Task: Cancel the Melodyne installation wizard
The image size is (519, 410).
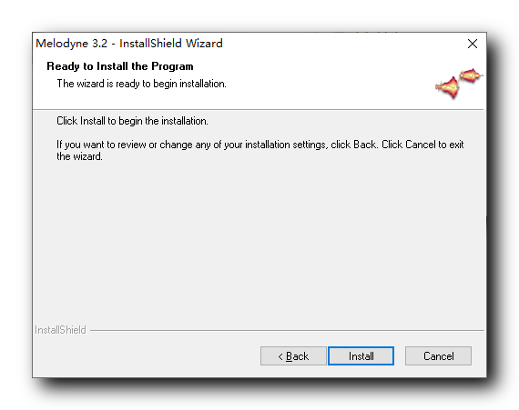Action: [438, 355]
